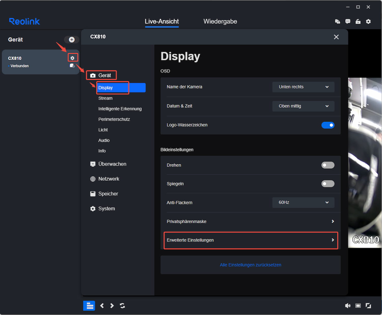
Task: Mute the speaker volume icon
Action: [348, 306]
